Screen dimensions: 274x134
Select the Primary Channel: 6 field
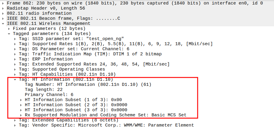point(49,95)
